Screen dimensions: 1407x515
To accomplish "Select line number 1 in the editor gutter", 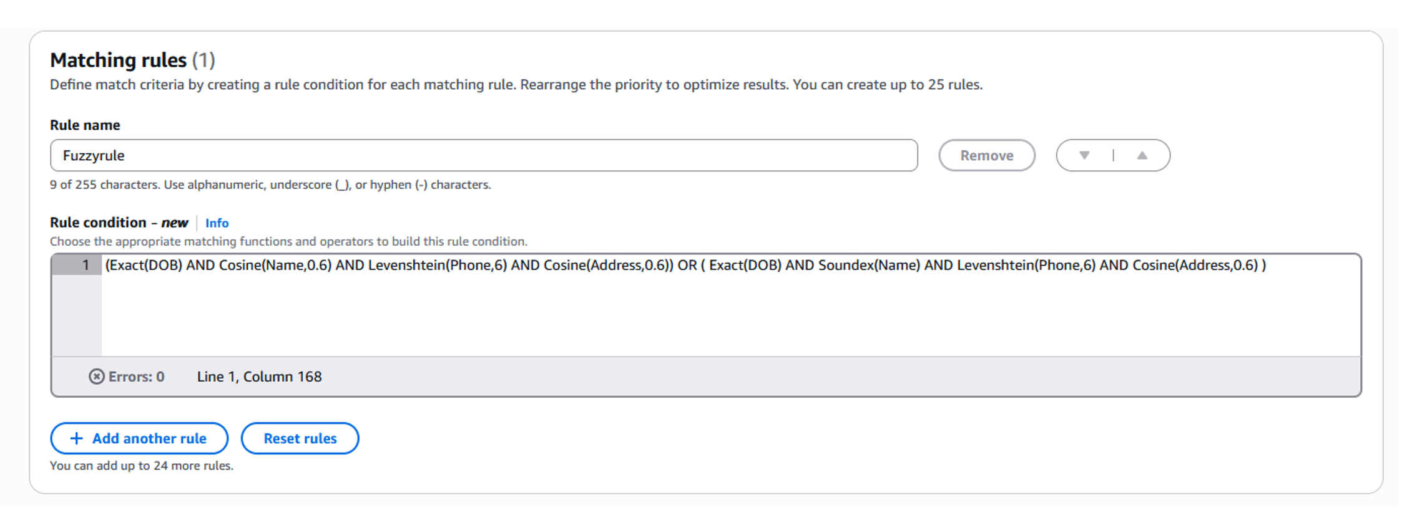I will click(x=86, y=265).
